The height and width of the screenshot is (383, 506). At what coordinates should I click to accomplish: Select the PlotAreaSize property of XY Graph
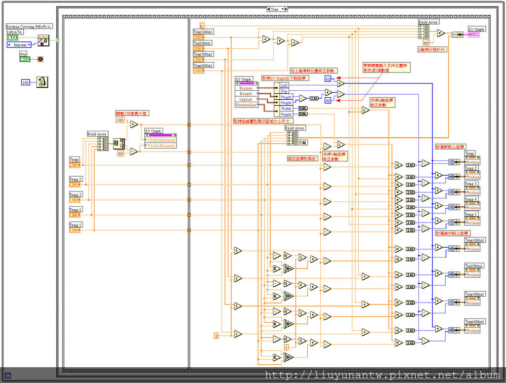coord(246,105)
